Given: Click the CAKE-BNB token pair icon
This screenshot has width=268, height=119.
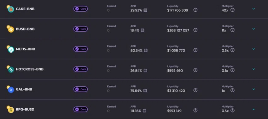Looking at the screenshot, I should pos(10,9).
